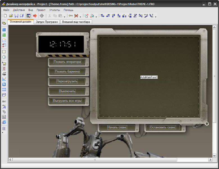Open the Файл menu
219x169 pixels.
(6, 10)
